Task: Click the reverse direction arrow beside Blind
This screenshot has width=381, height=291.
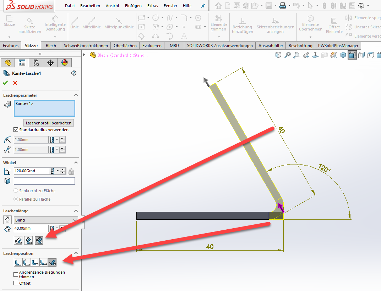Action: coord(7,220)
